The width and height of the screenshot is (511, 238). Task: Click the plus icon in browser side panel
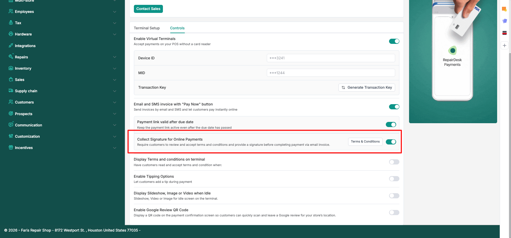click(505, 45)
